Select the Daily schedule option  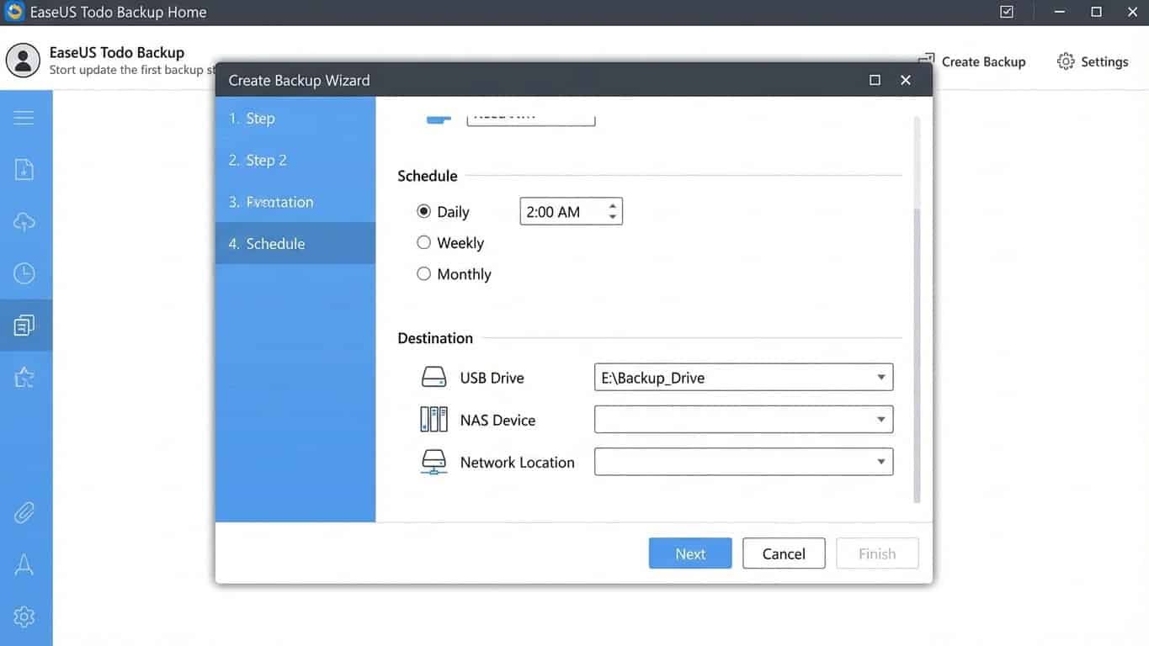click(424, 210)
